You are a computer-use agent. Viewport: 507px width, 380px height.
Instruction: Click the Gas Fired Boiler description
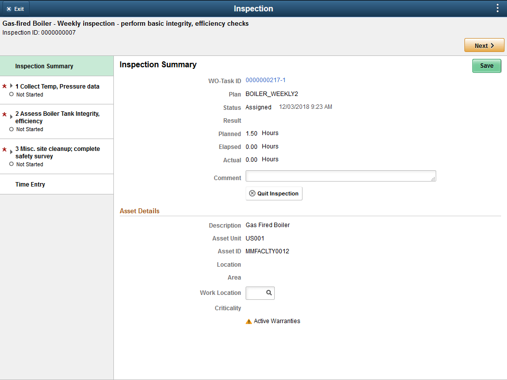(x=267, y=225)
